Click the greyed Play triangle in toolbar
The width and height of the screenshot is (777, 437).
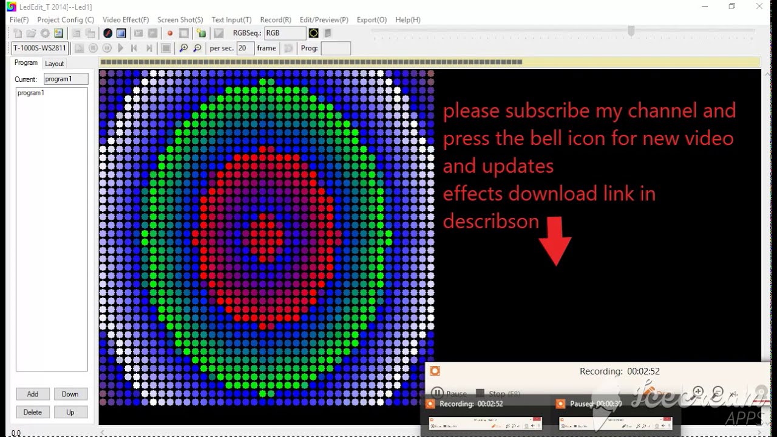[x=121, y=48]
